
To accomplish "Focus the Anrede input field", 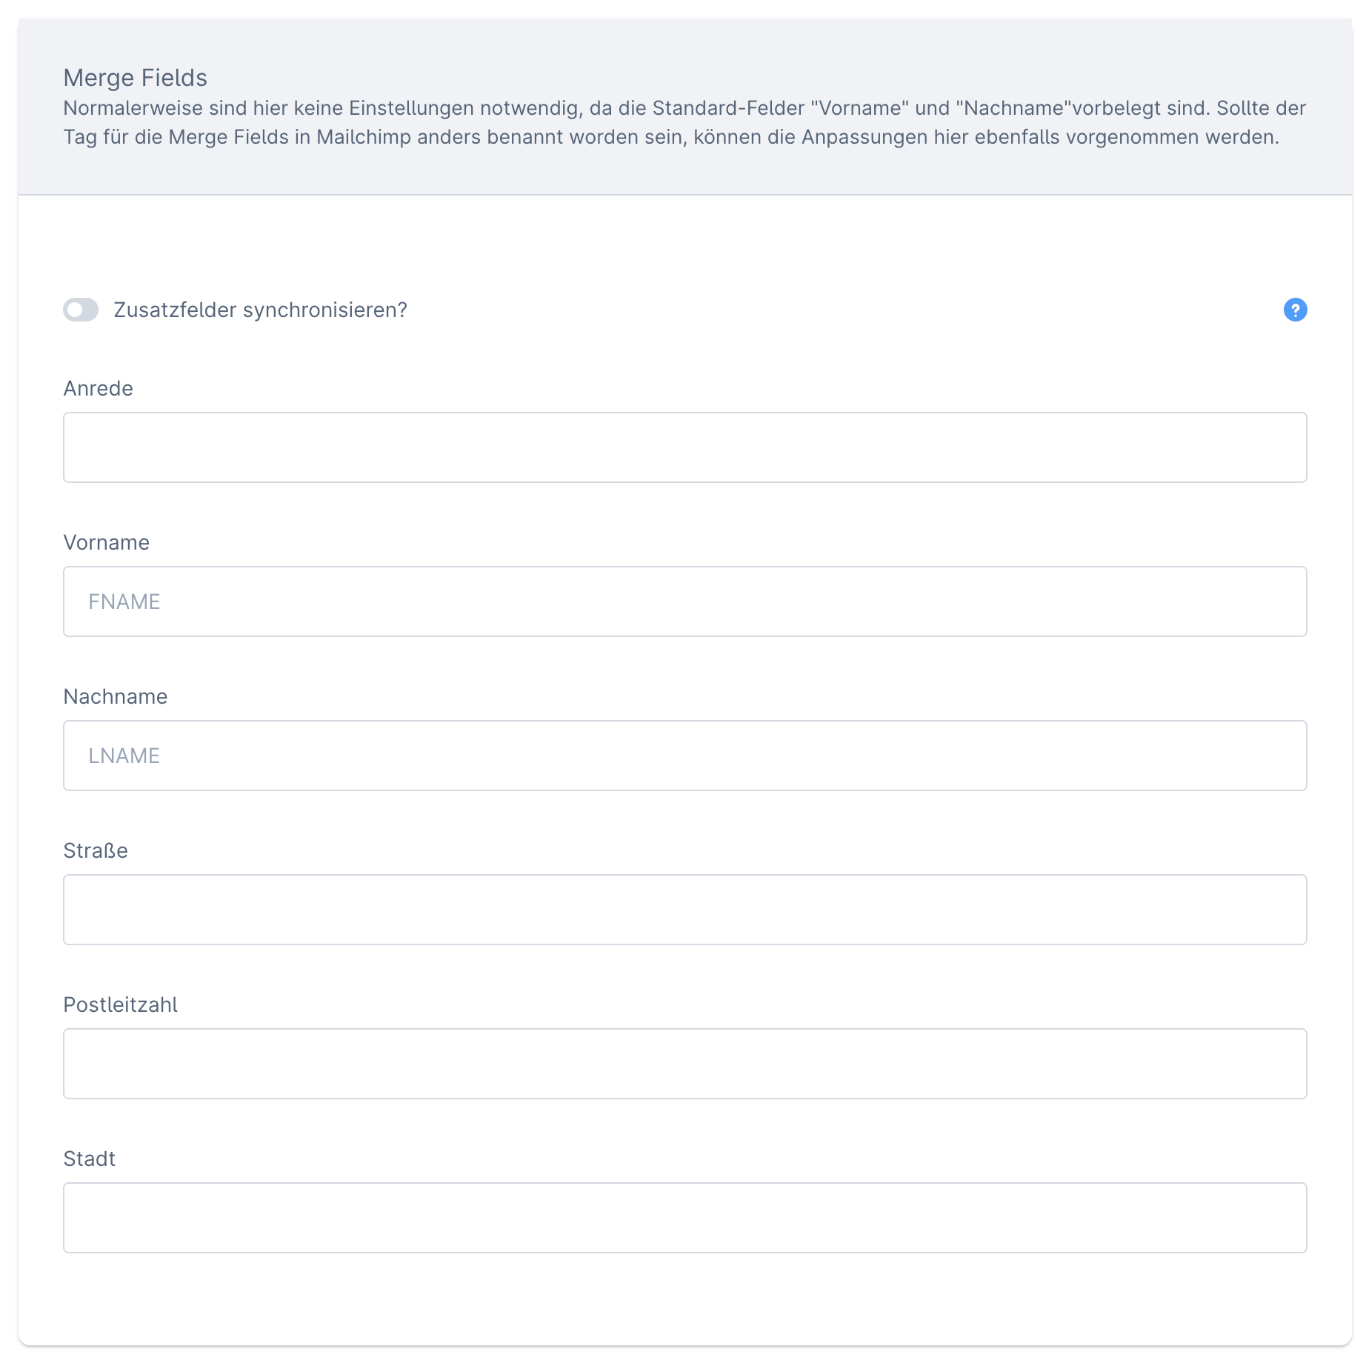I will coord(684,447).
